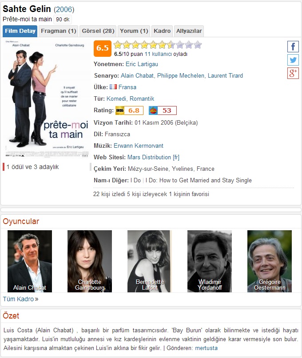Switch to the Film Detay tab
302x358 pixels.
[x=20, y=31]
